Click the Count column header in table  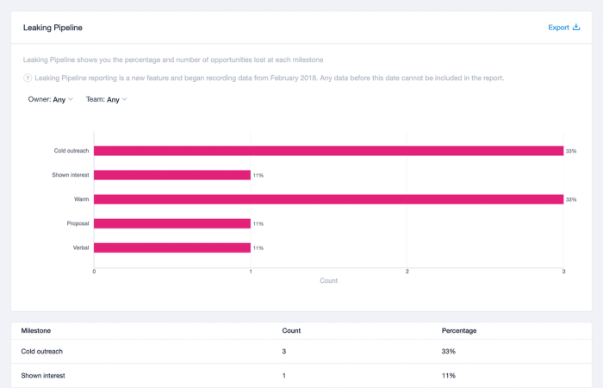291,330
